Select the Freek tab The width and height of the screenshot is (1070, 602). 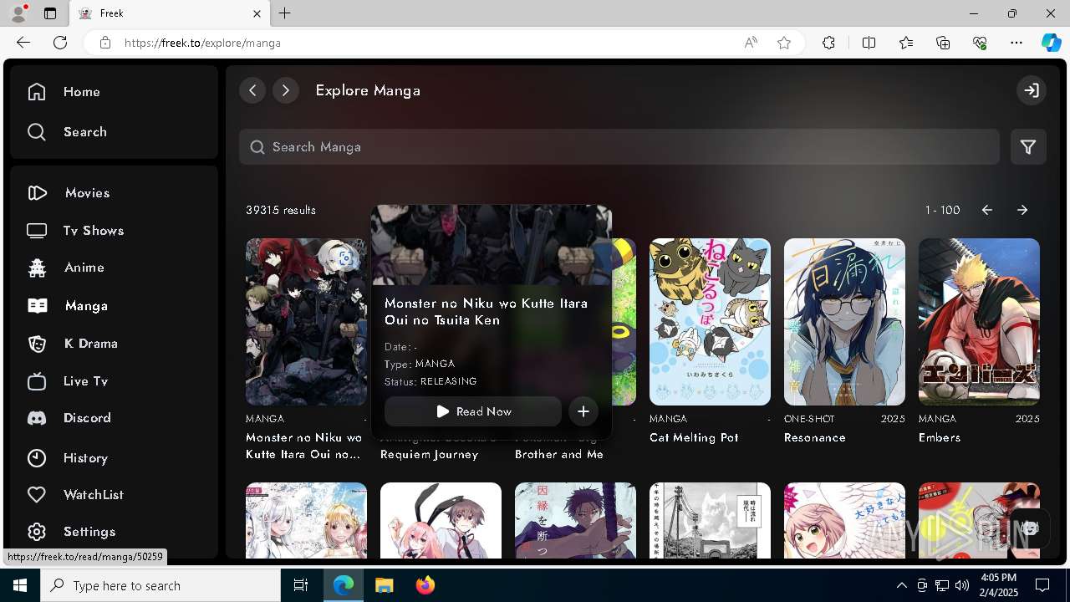[x=169, y=13]
